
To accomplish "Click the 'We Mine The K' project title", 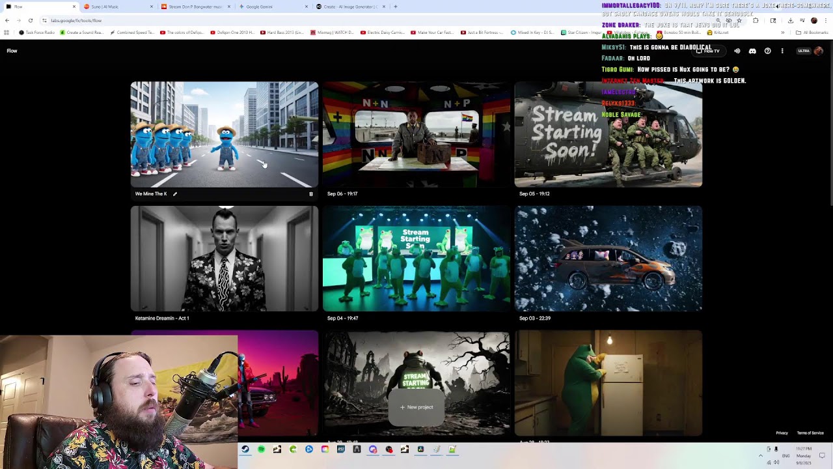I will tap(151, 193).
